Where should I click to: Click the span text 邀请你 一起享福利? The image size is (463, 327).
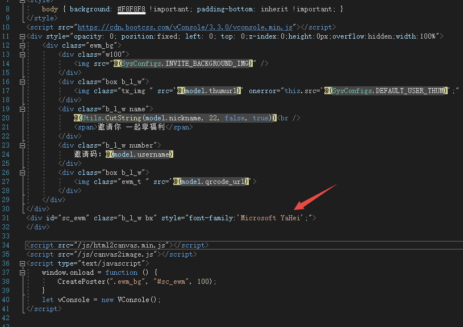pos(131,127)
